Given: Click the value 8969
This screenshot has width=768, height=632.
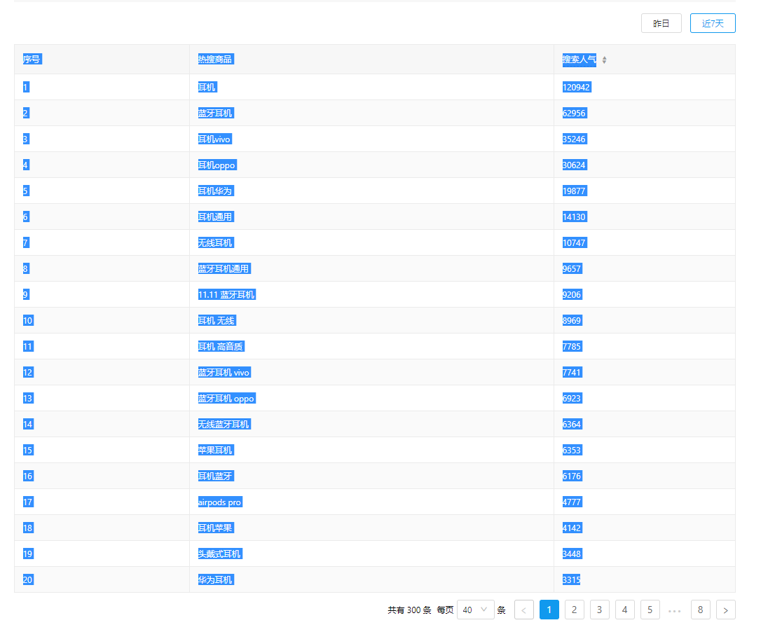Looking at the screenshot, I should [572, 321].
